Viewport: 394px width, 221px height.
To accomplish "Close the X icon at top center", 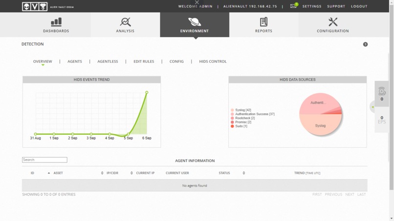I will point(197,2).
